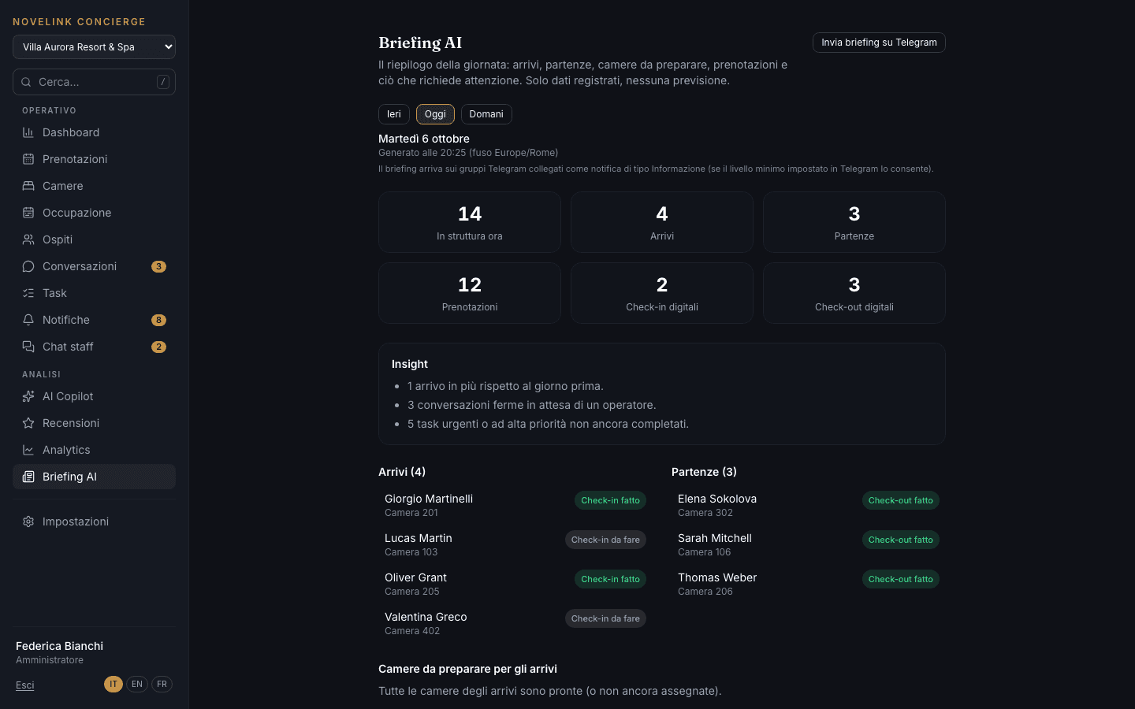The height and width of the screenshot is (709, 1135).
Task: Click the Ospiti people icon
Action: [28, 239]
